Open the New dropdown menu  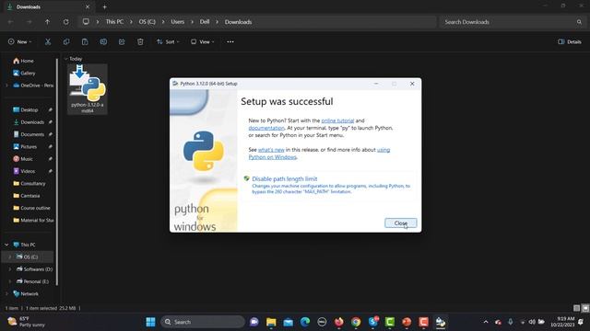coord(20,41)
